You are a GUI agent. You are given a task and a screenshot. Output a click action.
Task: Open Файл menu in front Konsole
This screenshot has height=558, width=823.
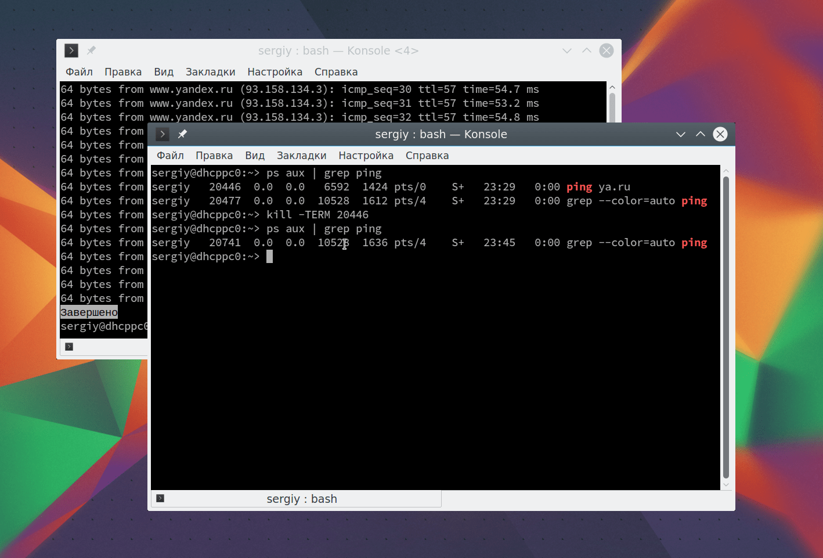[x=170, y=156]
